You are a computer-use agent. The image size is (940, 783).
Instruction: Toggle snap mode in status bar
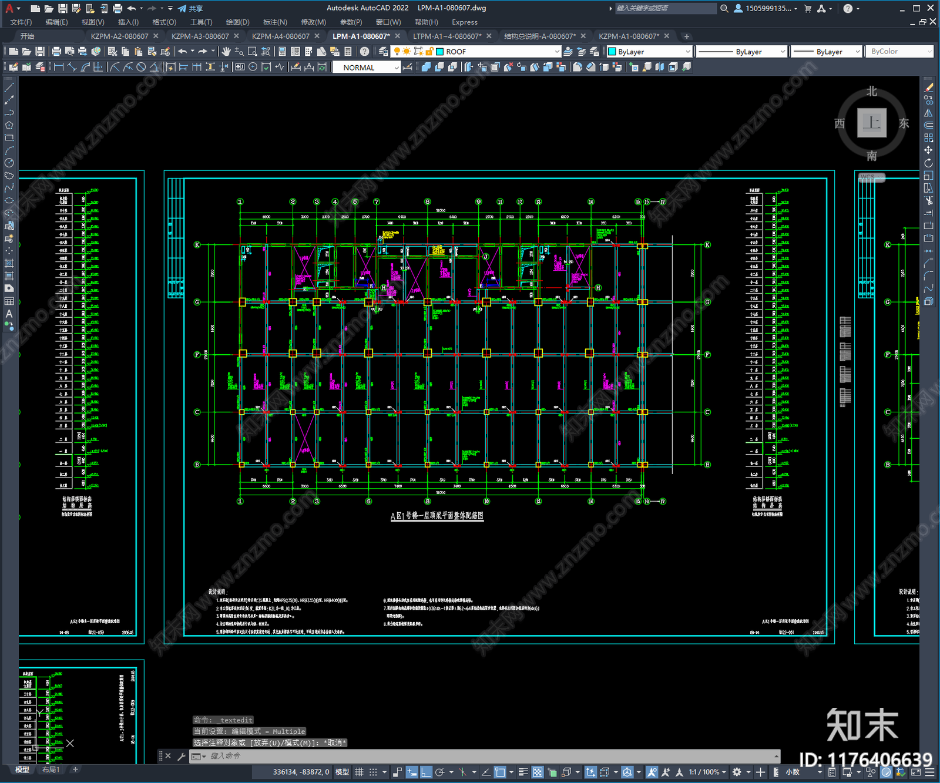click(x=373, y=772)
